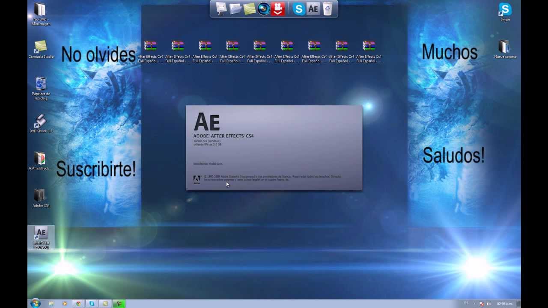Viewport: 548px width, 308px height.
Task: Switch to Skype in the taskbar
Action: pyautogui.click(x=92, y=304)
